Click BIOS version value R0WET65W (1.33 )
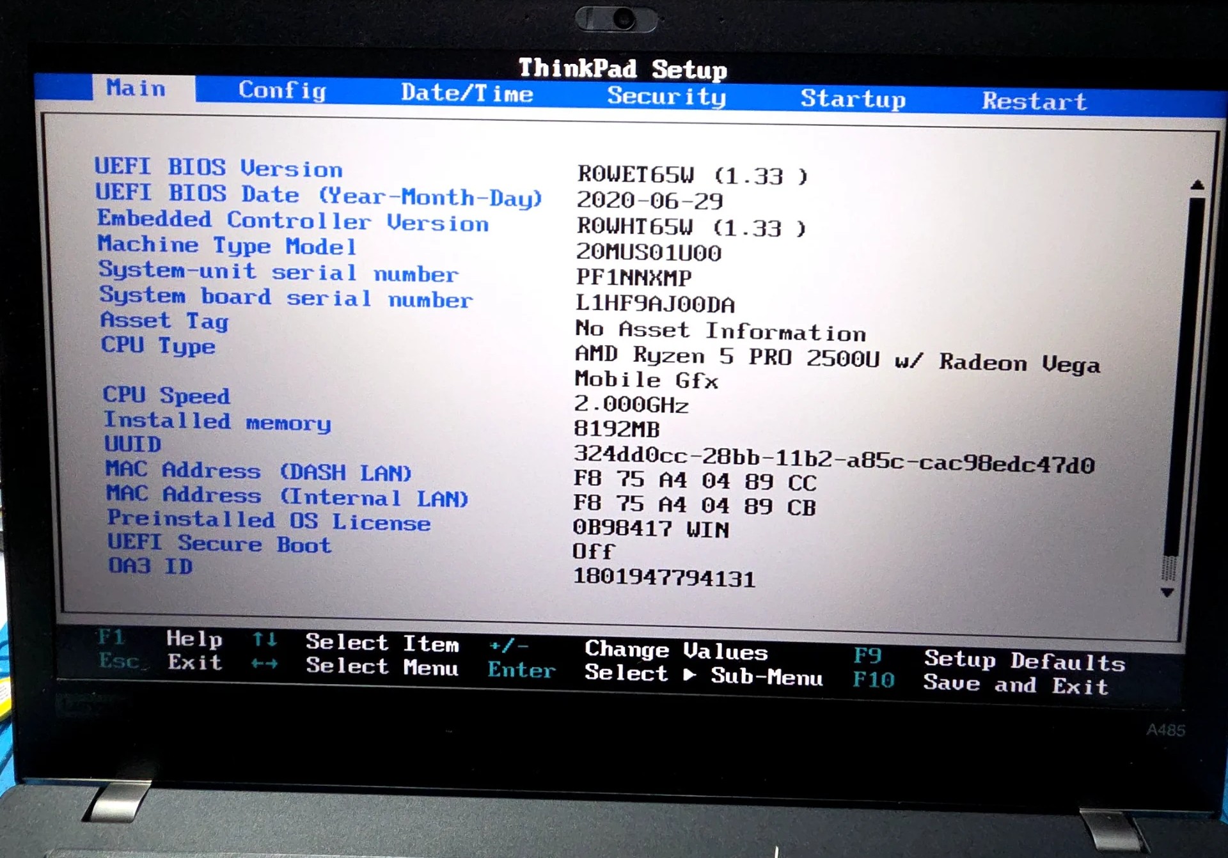The height and width of the screenshot is (858, 1228). (693, 175)
